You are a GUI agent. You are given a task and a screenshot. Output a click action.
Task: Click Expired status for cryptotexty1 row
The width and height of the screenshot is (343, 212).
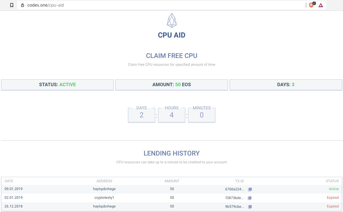333,198
